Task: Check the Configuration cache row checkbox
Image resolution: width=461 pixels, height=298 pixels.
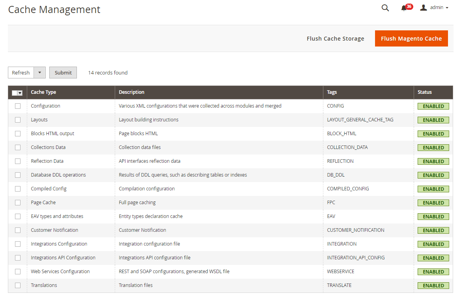Action: [17, 106]
